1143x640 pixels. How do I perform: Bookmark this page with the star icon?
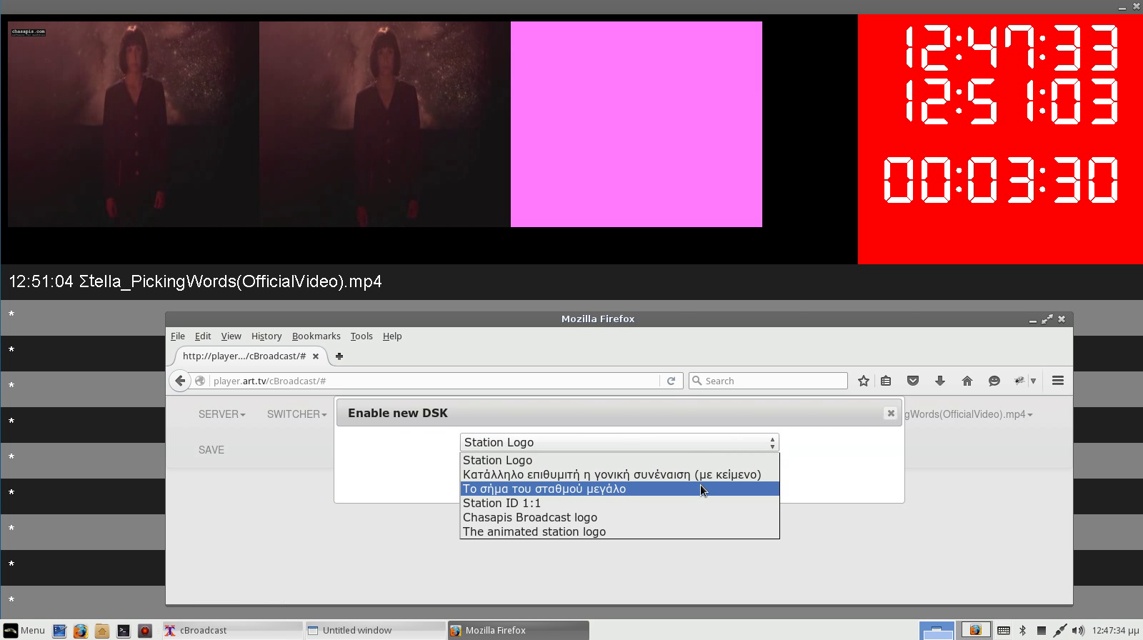click(863, 381)
